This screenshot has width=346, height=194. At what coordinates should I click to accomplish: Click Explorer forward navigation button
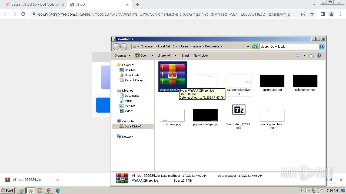(x=124, y=47)
